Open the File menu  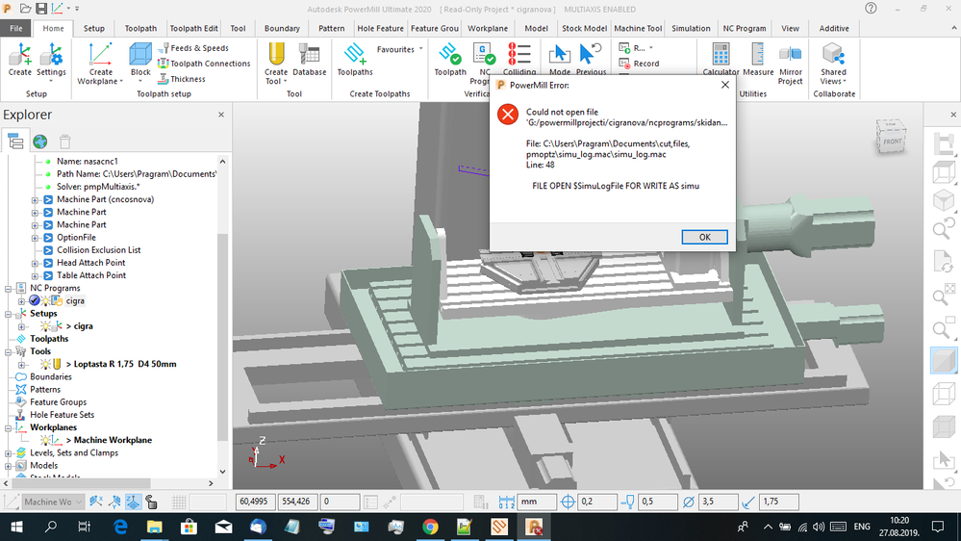click(x=16, y=28)
